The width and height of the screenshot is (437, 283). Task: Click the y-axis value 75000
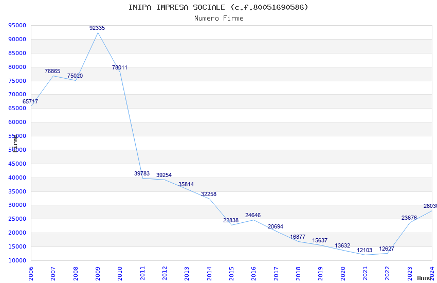click(17, 81)
